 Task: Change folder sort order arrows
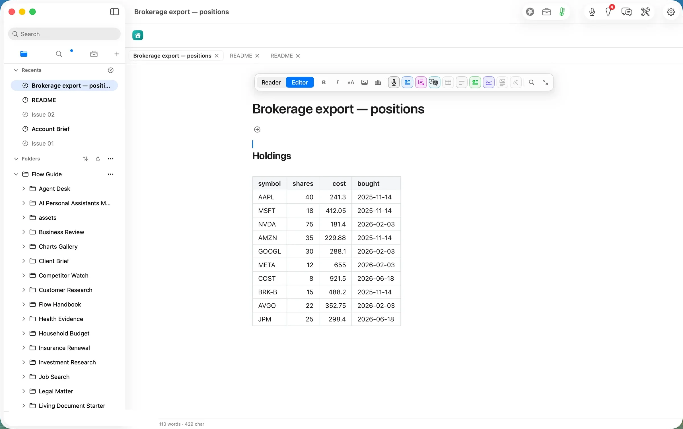[x=85, y=159]
